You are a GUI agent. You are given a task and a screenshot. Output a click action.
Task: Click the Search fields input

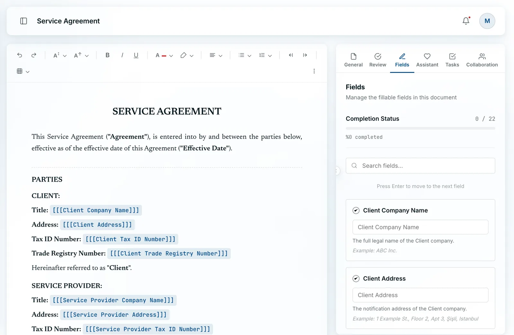[420, 166]
